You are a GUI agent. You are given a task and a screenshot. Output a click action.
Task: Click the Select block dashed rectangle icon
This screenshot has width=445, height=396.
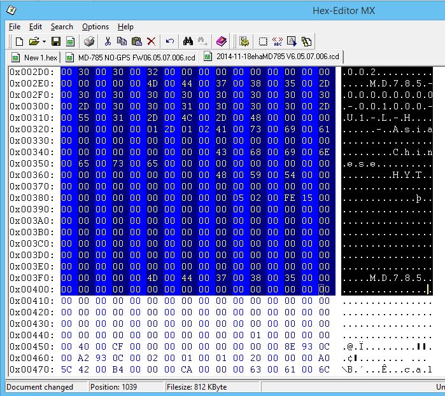point(263,42)
